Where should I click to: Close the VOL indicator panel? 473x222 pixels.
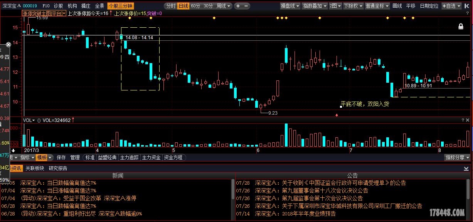coord(468,120)
